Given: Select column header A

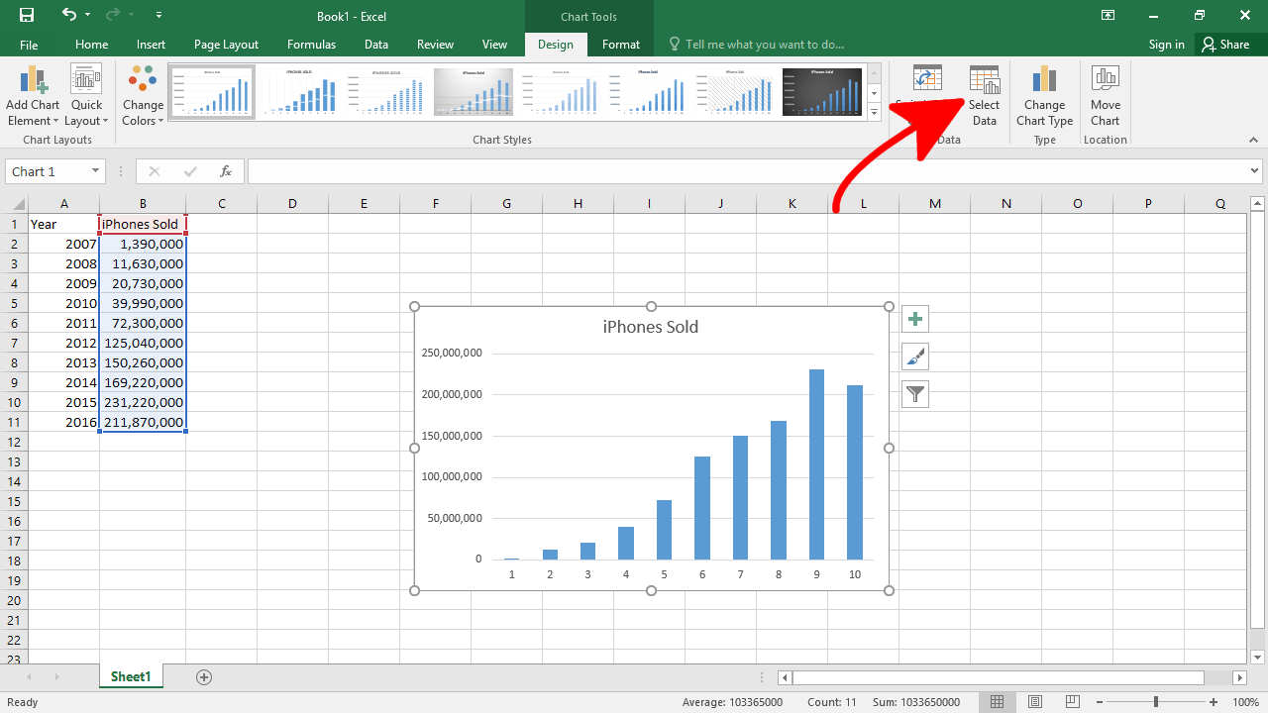Looking at the screenshot, I should tap(64, 204).
